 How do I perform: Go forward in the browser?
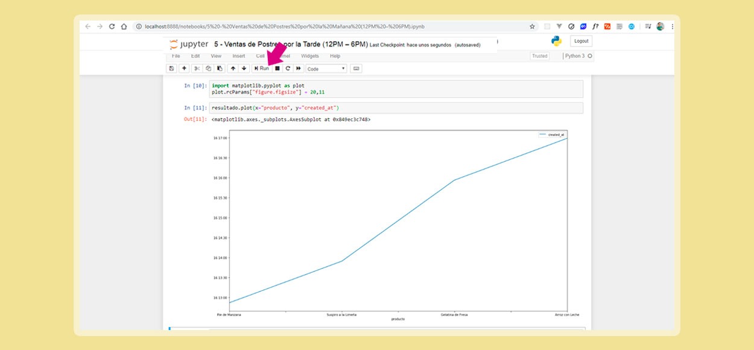(100, 27)
